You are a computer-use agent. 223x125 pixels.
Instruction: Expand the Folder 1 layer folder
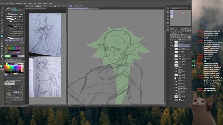175,72
